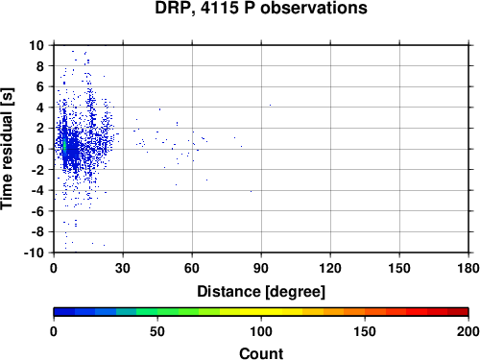Click the y-axis tick label 10
This screenshot has height=360, width=480.
click(x=36, y=45)
